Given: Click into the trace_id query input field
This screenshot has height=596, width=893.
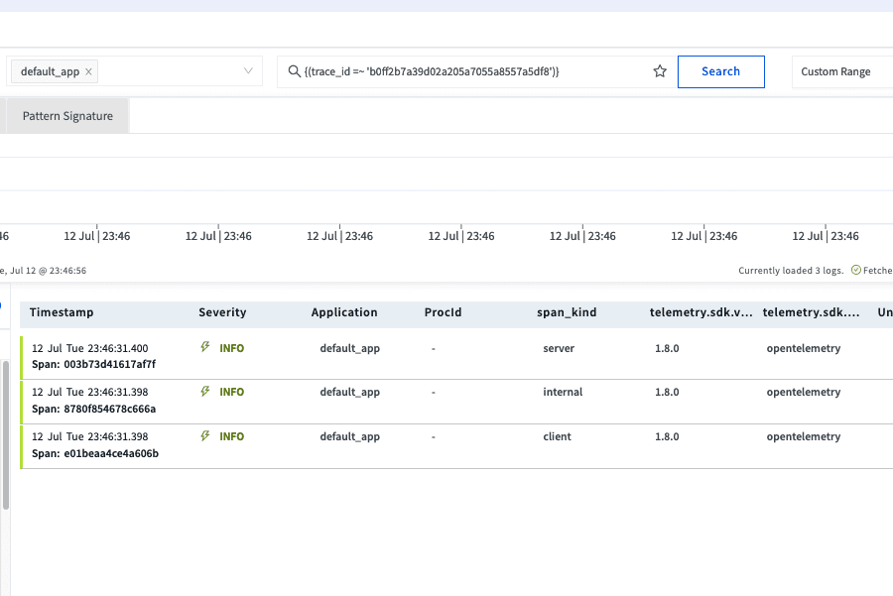Looking at the screenshot, I should (x=475, y=71).
